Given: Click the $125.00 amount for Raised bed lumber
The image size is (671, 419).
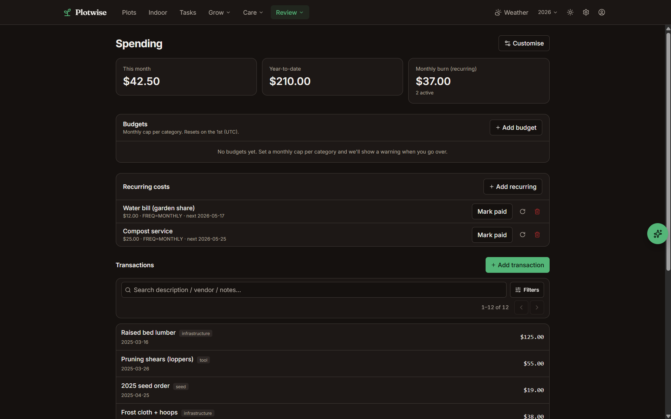Looking at the screenshot, I should 532,337.
